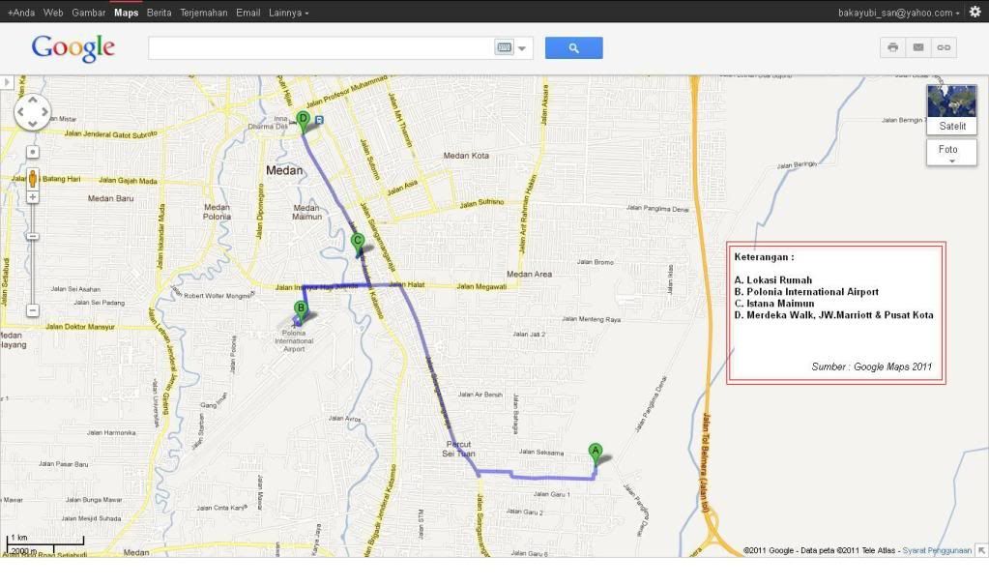Click the email map icon
Screen dimensions: 989x586
[x=918, y=47]
